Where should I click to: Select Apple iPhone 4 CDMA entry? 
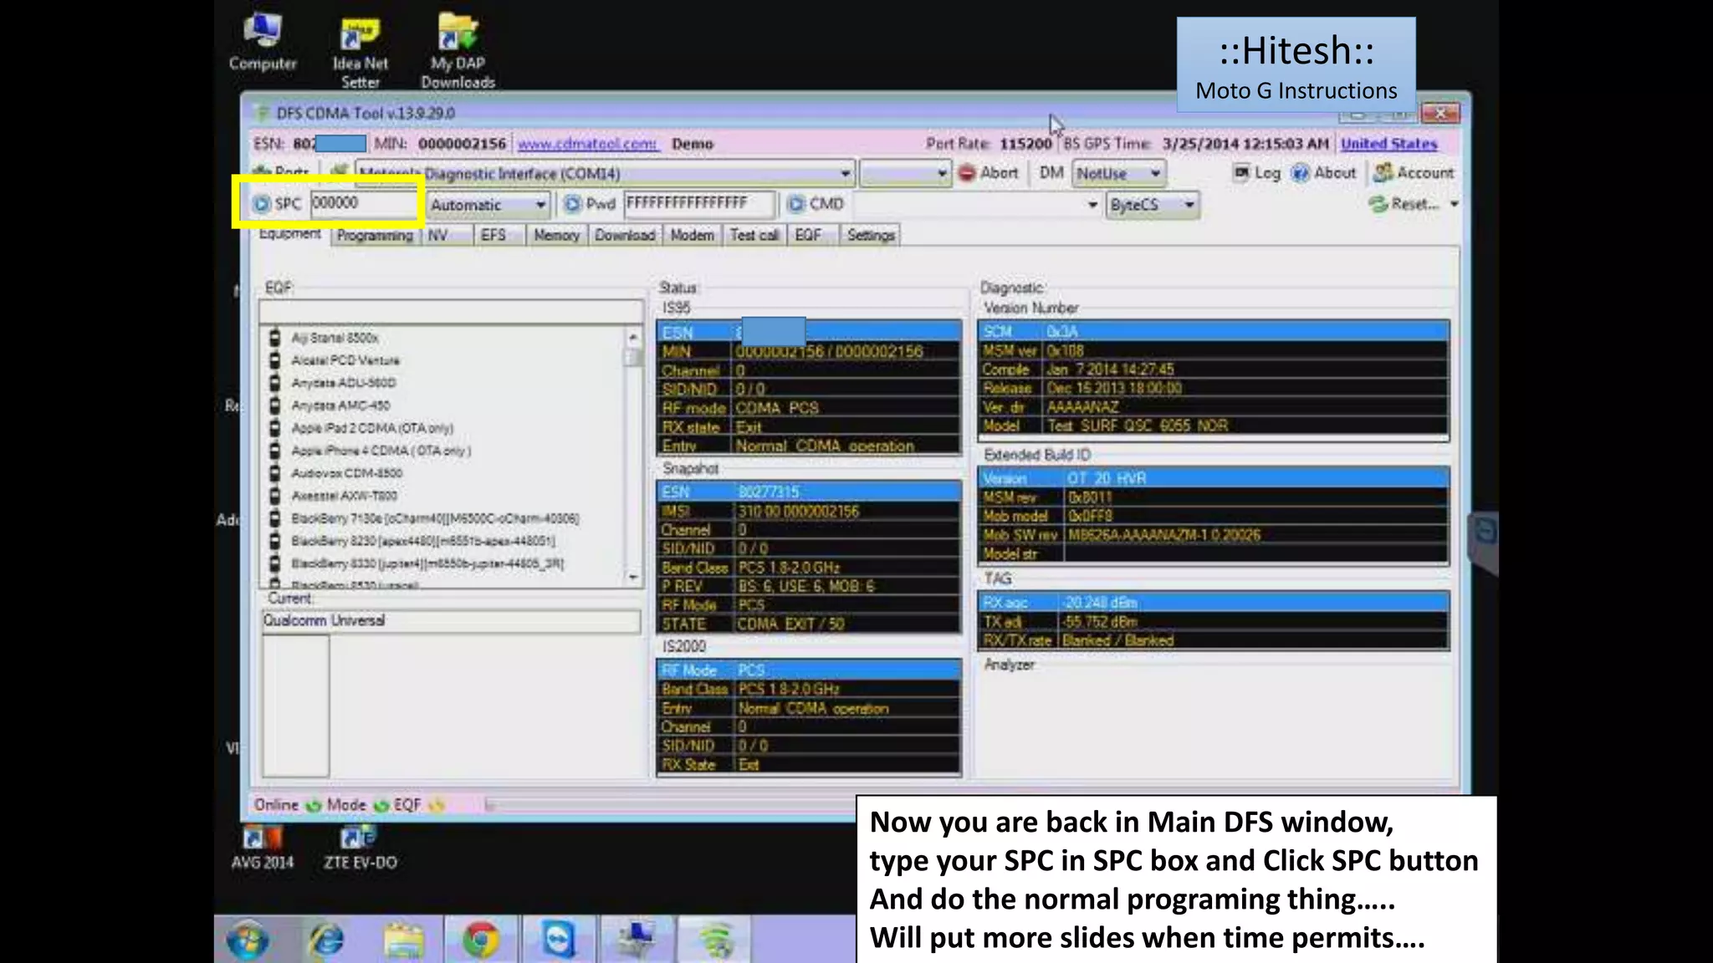click(381, 451)
